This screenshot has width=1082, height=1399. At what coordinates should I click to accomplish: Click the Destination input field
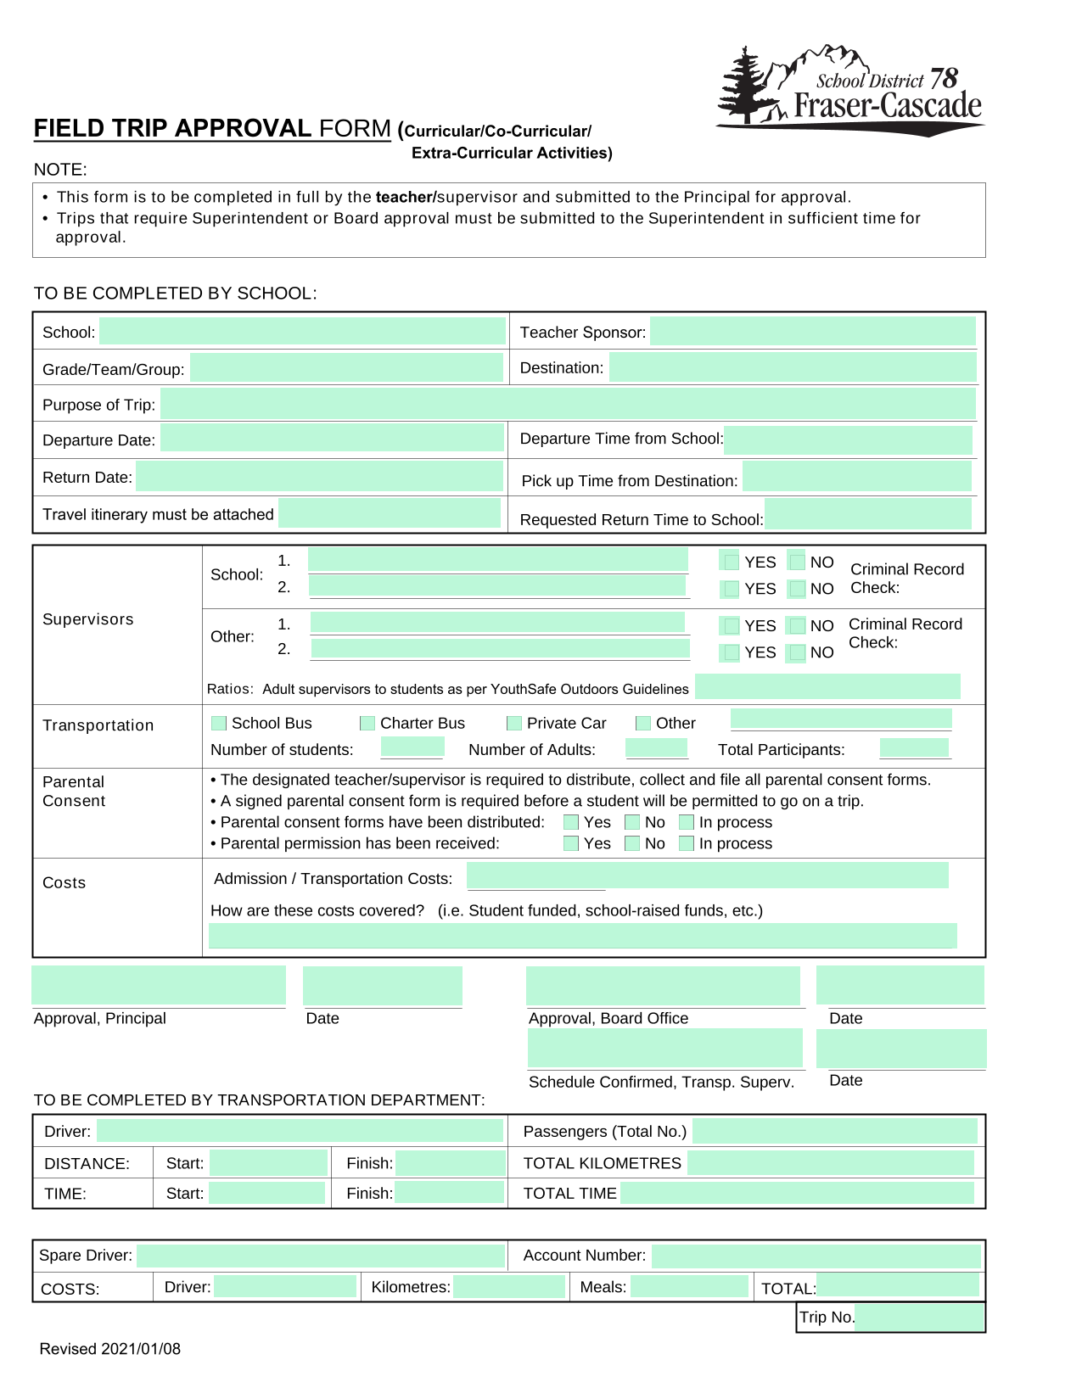click(x=793, y=367)
